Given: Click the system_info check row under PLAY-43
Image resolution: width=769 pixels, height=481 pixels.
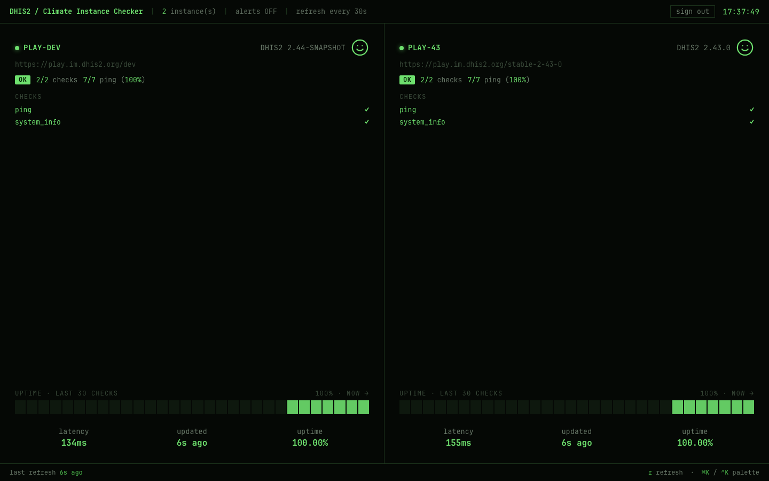Looking at the screenshot, I should click(577, 122).
